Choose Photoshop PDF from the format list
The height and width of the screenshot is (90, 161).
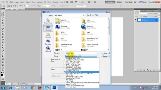click(x=74, y=76)
